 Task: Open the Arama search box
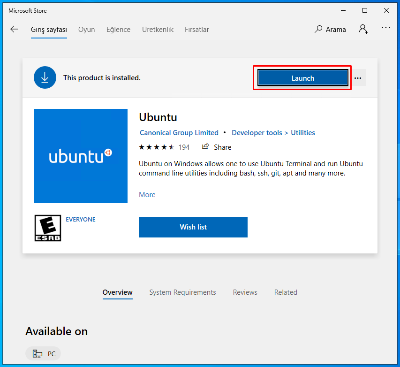[330, 30]
